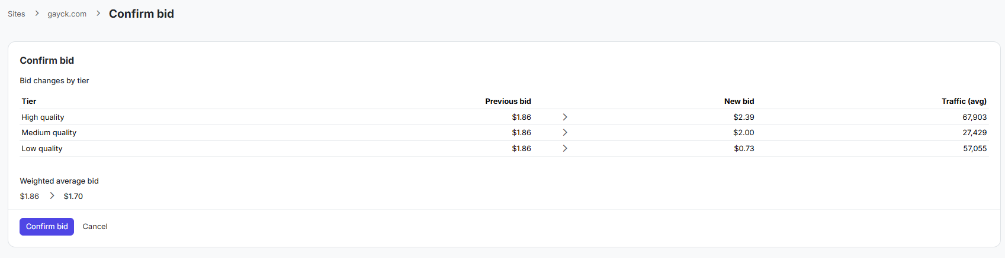Click the Traffic (avg) column header
Image resolution: width=1005 pixels, height=258 pixels.
(964, 102)
